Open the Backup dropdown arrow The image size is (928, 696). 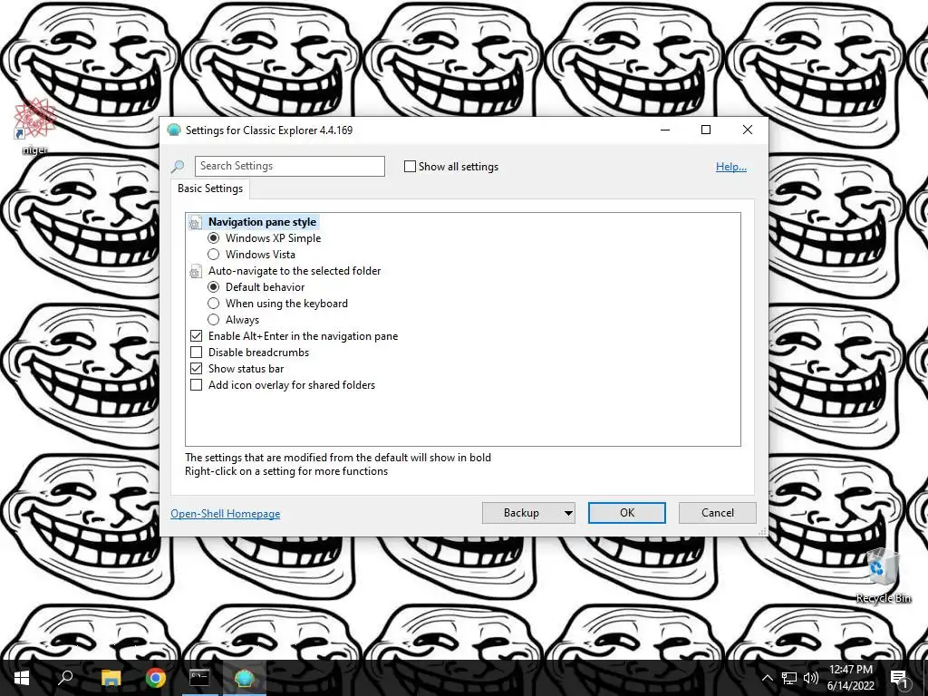pos(568,513)
